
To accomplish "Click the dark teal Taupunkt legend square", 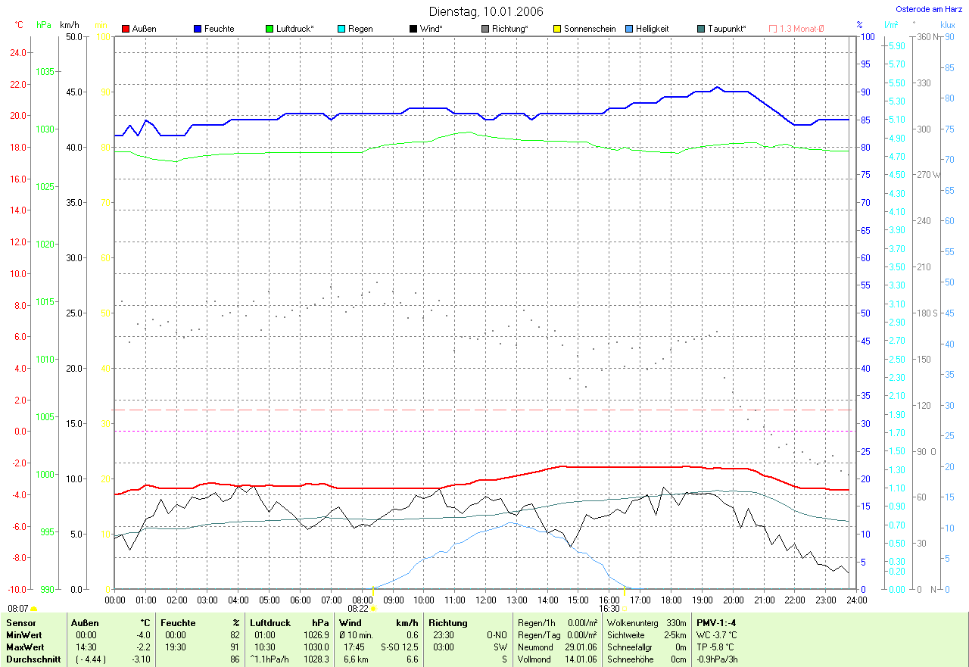I will 701,29.
